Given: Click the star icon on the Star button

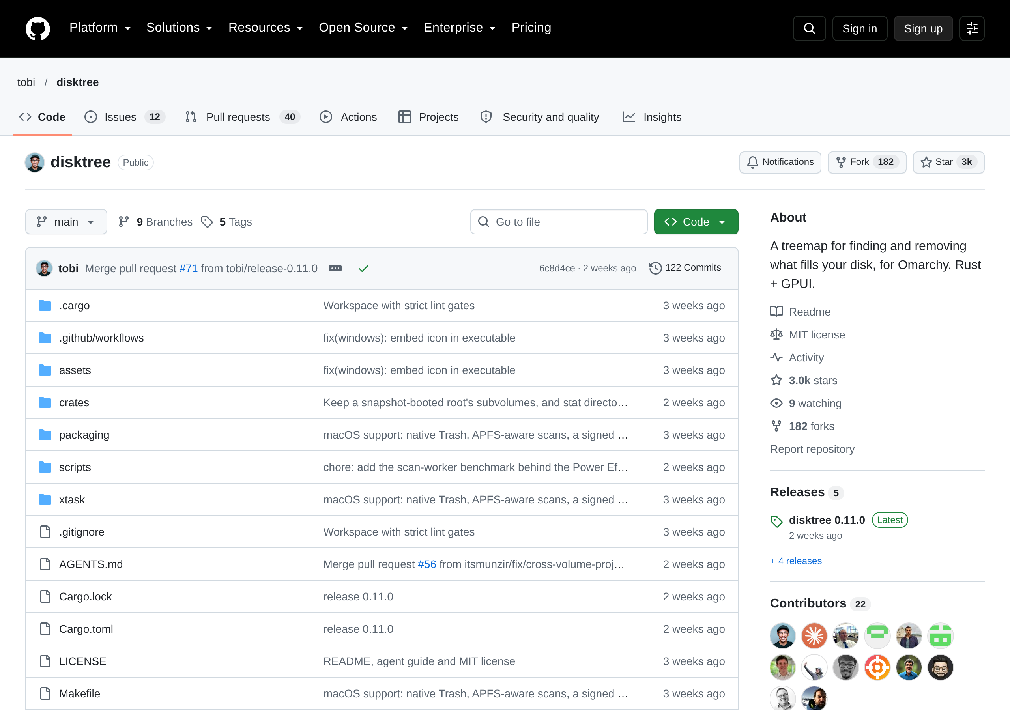Looking at the screenshot, I should click(926, 163).
